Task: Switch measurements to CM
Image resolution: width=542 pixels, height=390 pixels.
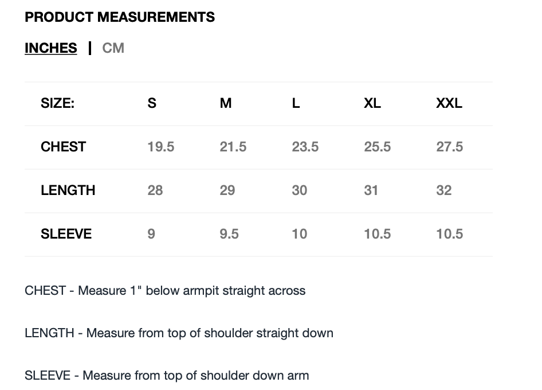Action: (x=113, y=48)
